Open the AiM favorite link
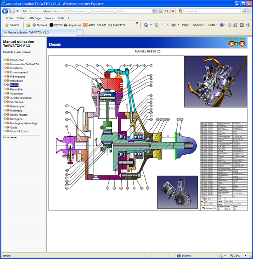 [x=101, y=25]
